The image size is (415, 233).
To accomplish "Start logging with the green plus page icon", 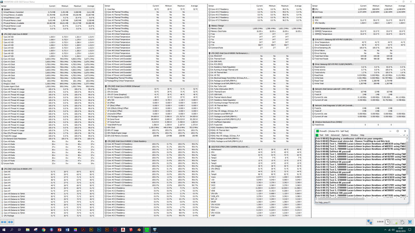I will [x=395, y=222].
